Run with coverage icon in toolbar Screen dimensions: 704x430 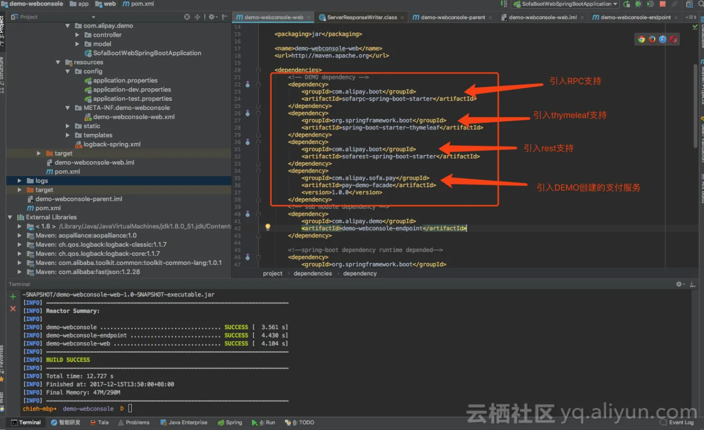tap(650, 4)
